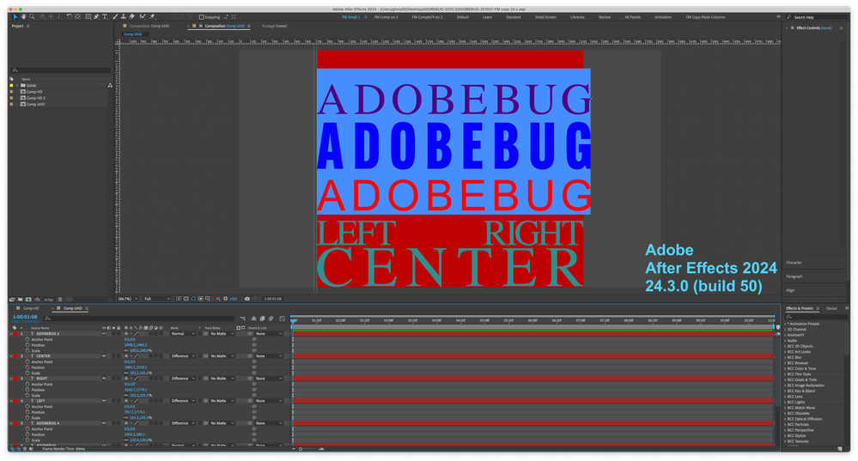858x461 pixels.
Task: Select Comp HD 2 in Project panel
Action: [35, 98]
